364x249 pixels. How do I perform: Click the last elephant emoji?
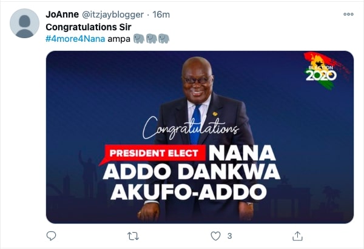pos(164,39)
